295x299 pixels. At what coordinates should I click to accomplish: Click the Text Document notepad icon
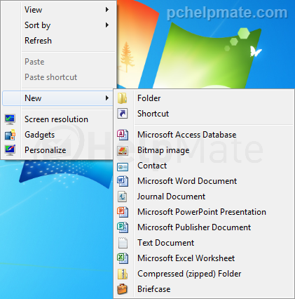coord(123,243)
